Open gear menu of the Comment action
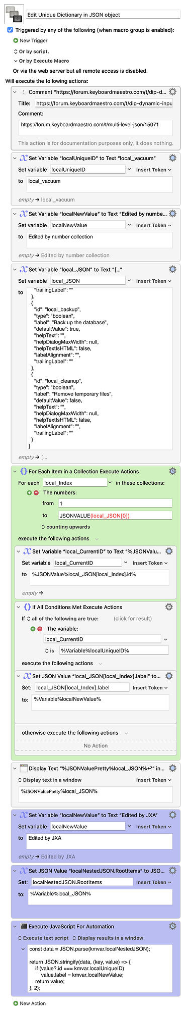 click(x=172, y=92)
